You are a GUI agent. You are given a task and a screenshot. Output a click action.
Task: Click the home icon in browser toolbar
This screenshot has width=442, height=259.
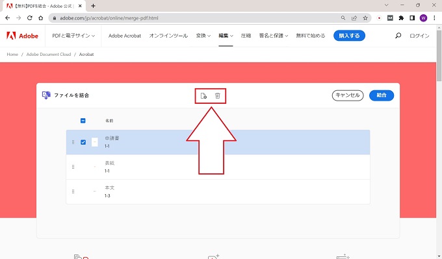tap(41, 18)
